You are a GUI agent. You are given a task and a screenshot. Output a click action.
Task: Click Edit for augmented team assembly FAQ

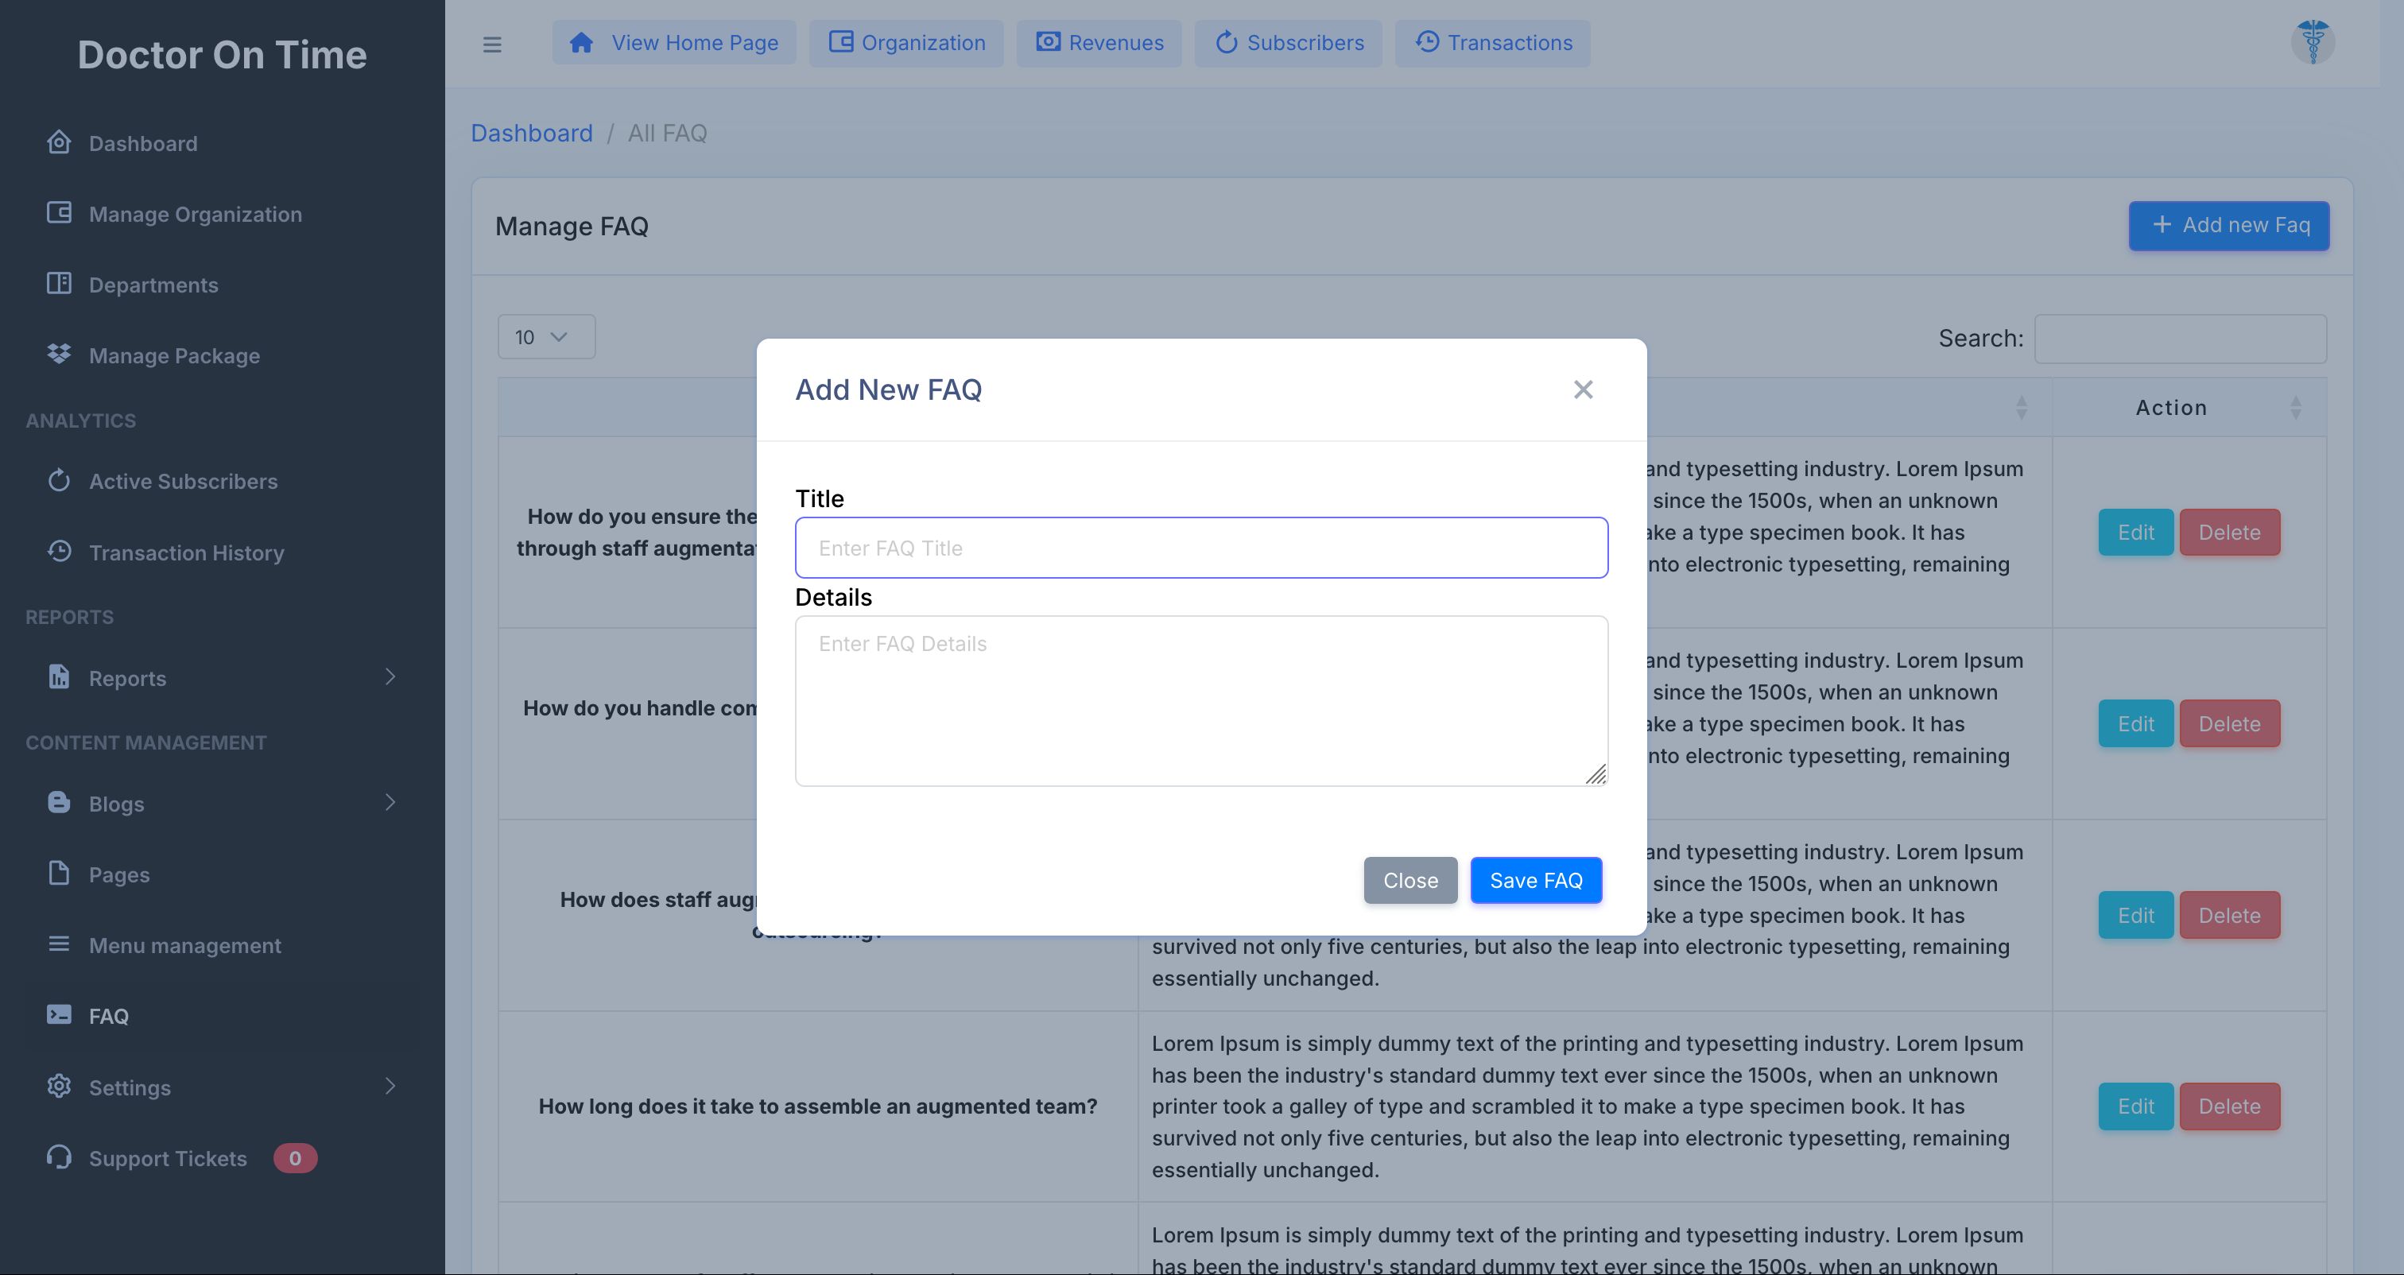(2135, 1106)
